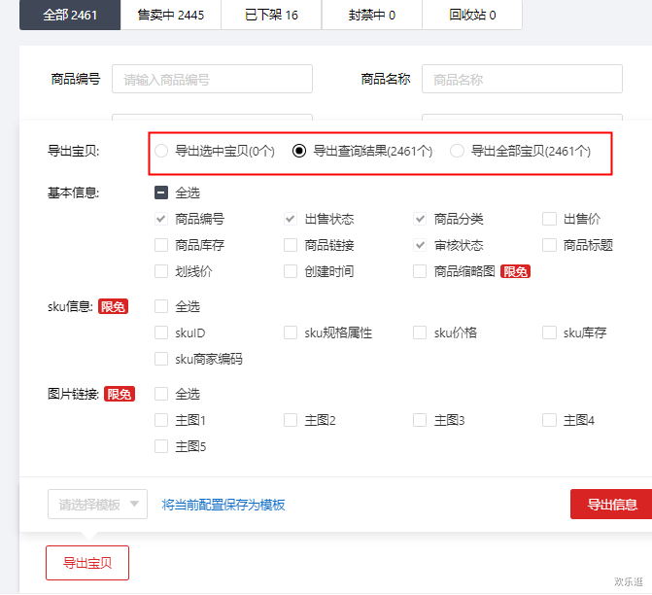
Task: Check the 商品库存 checkbox
Action: tap(161, 245)
